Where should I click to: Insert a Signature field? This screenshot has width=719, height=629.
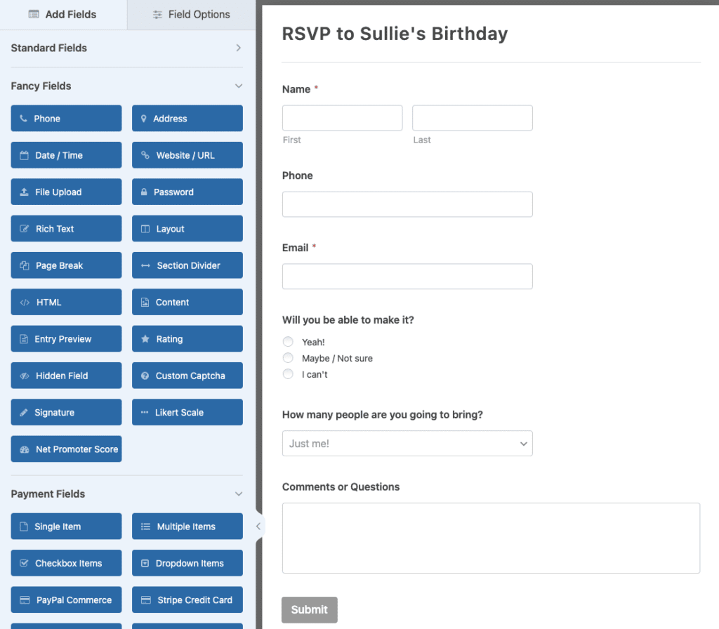point(65,412)
